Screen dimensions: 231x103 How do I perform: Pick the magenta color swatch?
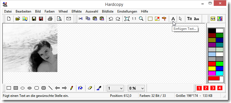(x=212, y=73)
